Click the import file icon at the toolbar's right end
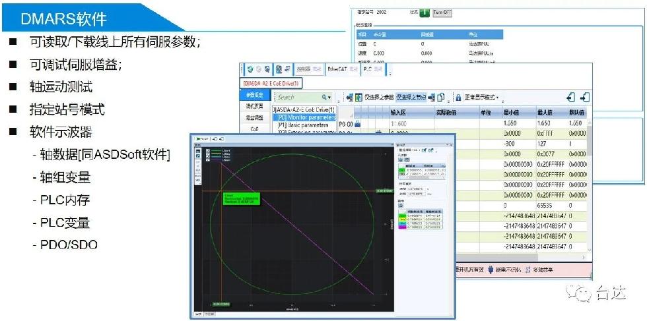Image resolution: width=647 pixels, height=321 pixels. (571, 98)
